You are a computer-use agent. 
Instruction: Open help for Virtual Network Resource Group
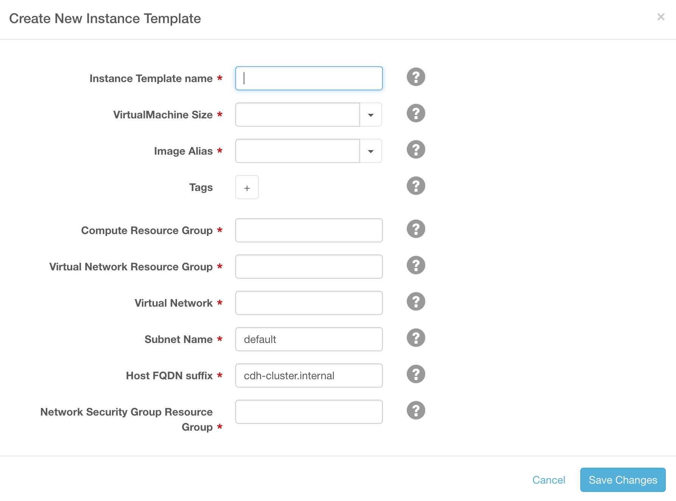[x=416, y=265]
